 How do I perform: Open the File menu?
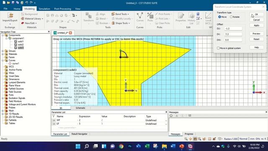coord(5,9)
